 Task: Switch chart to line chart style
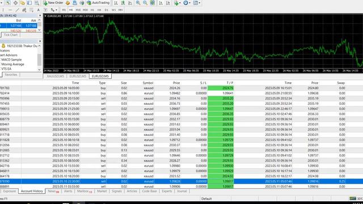click(x=130, y=3)
